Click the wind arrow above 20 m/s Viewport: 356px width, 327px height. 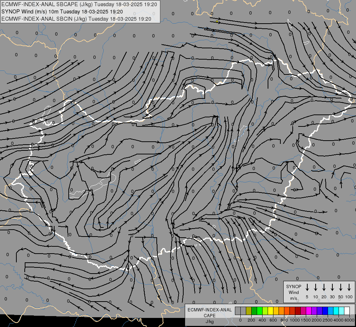[324, 287]
